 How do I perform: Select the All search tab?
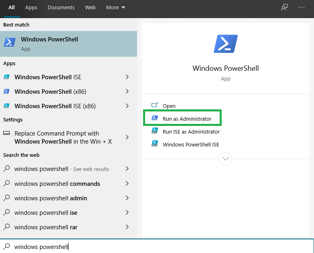(12, 8)
